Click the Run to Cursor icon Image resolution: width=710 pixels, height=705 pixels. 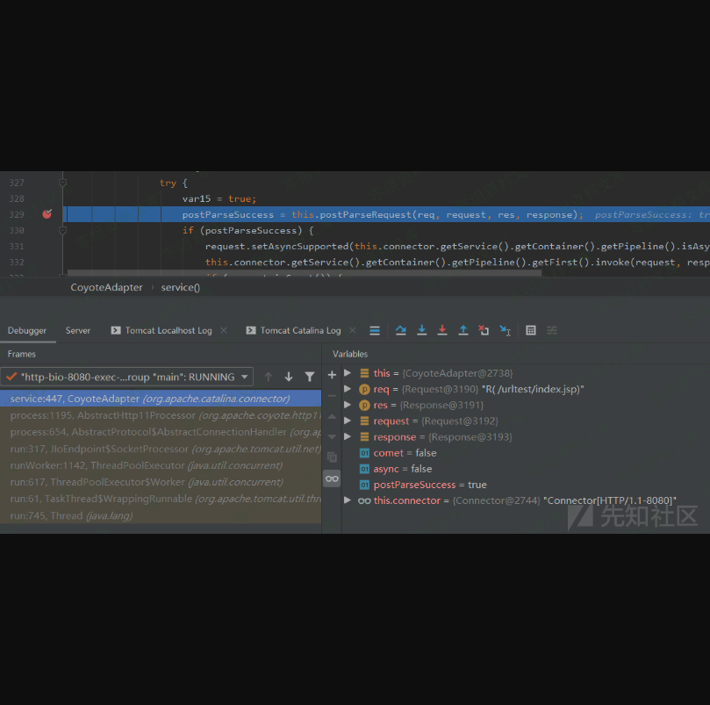[x=505, y=330]
